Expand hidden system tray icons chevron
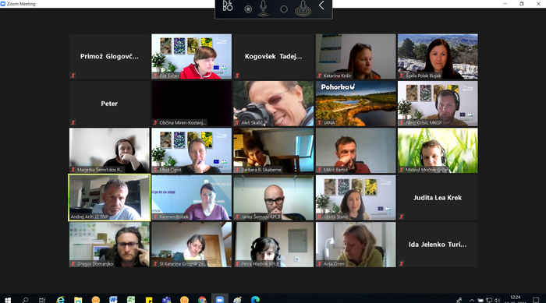The width and height of the screenshot is (546, 303). (471, 300)
